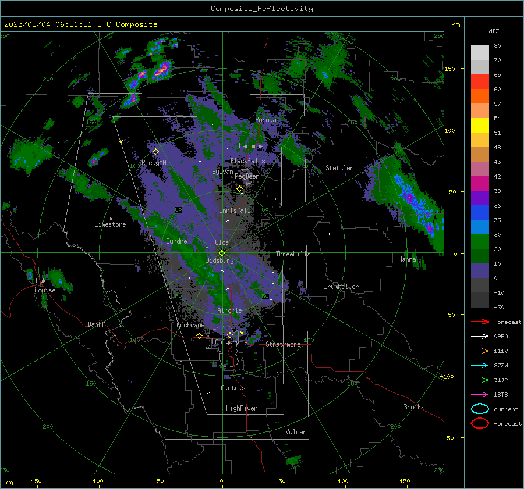Click the yellow diamond marker below Cochrane

200,335
